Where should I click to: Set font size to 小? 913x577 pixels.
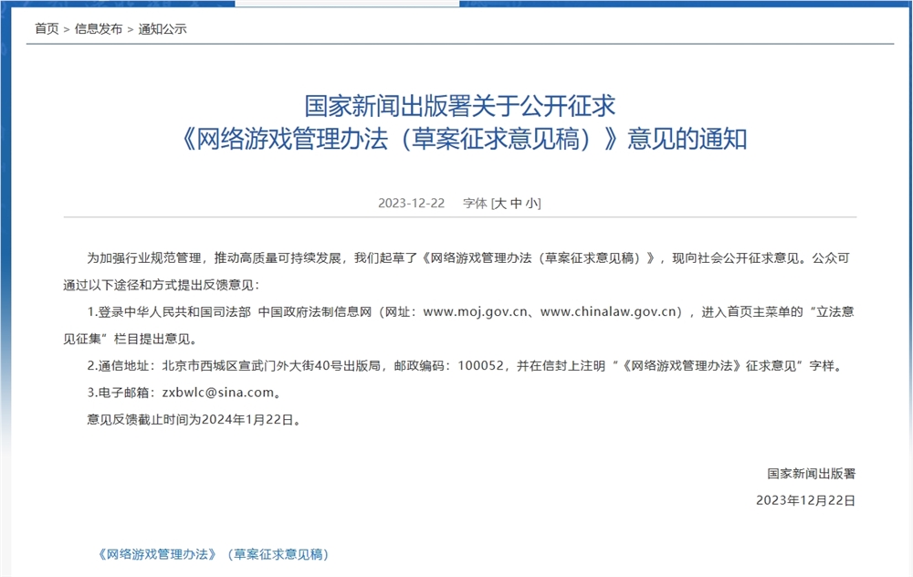531,204
